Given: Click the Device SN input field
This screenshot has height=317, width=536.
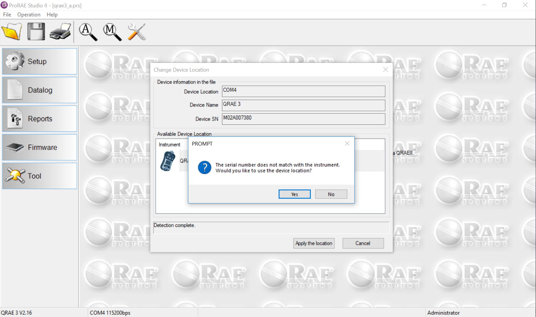Looking at the screenshot, I should point(303,119).
